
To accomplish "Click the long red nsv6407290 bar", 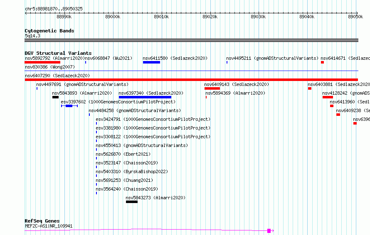I will click(191, 80).
